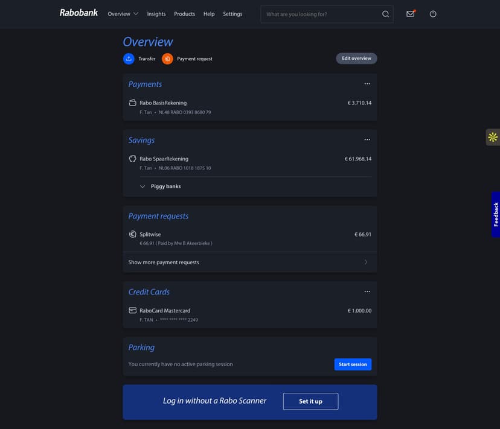Click the logout power icon
This screenshot has height=429, width=500.
point(433,13)
